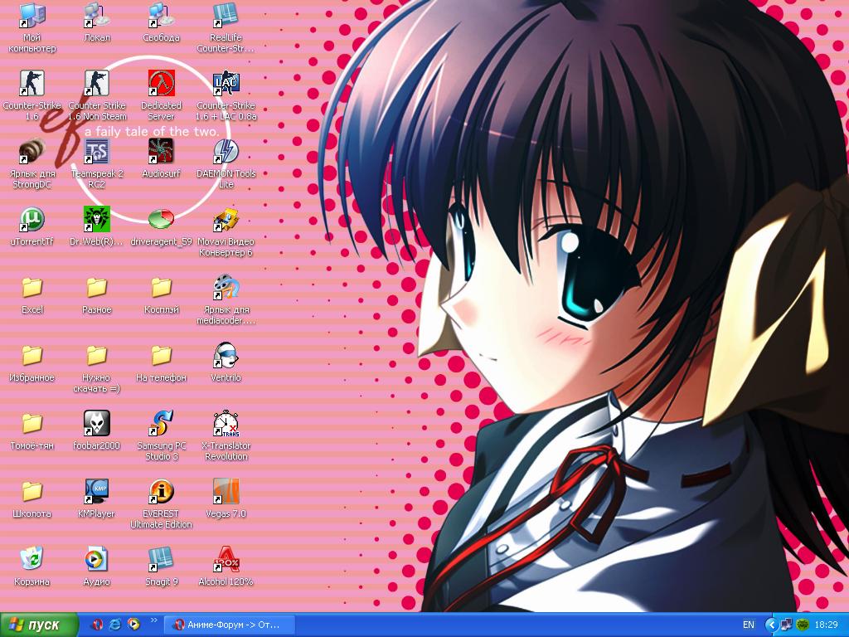Launch Opera from the Quick Launch bar
The image size is (849, 637).
click(x=97, y=625)
